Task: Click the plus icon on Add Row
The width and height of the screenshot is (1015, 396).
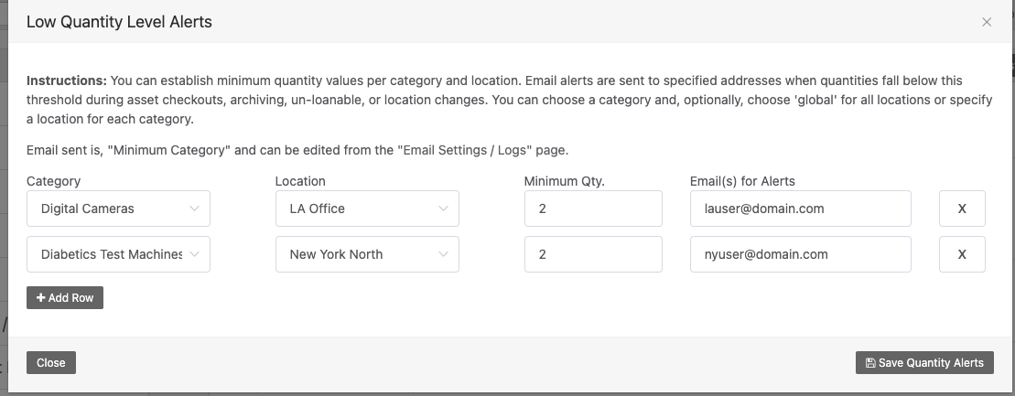Action: click(x=41, y=297)
